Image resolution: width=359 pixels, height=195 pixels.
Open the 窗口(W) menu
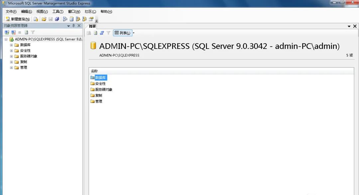(x=74, y=11)
